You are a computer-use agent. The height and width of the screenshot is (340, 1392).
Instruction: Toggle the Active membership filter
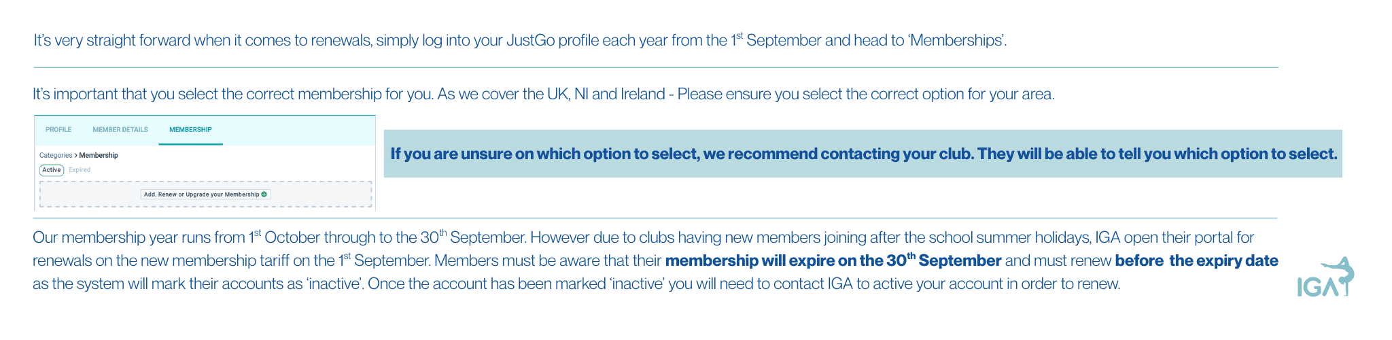click(x=52, y=170)
